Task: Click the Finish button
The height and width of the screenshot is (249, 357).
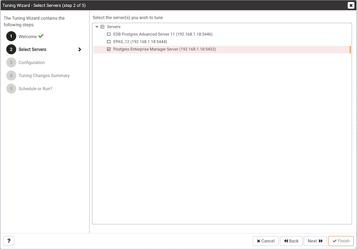Action: tap(341, 241)
